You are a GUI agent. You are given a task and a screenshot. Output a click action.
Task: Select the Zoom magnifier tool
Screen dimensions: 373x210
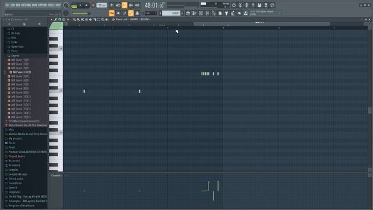[103, 19]
